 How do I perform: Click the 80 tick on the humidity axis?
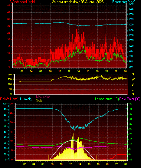click(x=5, y=115)
